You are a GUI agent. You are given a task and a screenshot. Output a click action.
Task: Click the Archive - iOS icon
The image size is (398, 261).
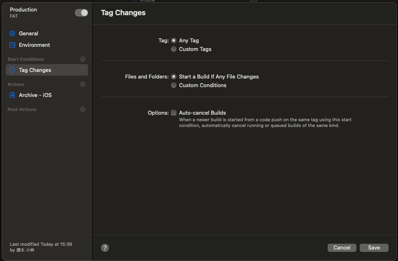point(12,95)
